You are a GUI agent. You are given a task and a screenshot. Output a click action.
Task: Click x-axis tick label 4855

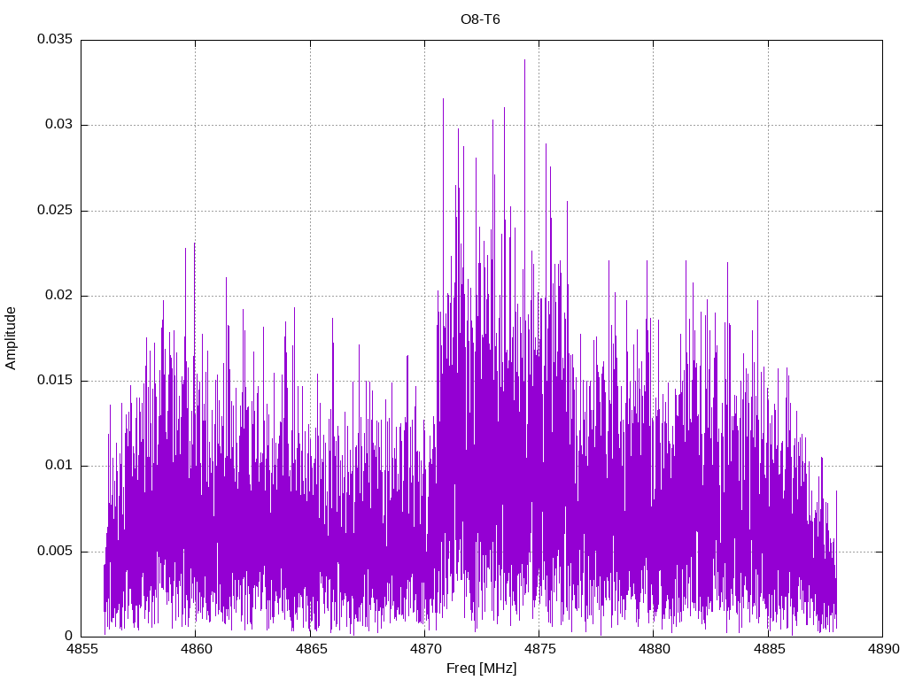coord(81,649)
